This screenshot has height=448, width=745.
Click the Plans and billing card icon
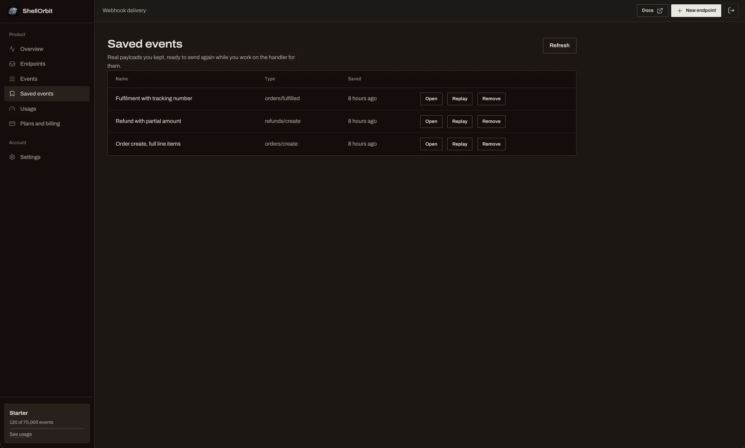tap(12, 124)
